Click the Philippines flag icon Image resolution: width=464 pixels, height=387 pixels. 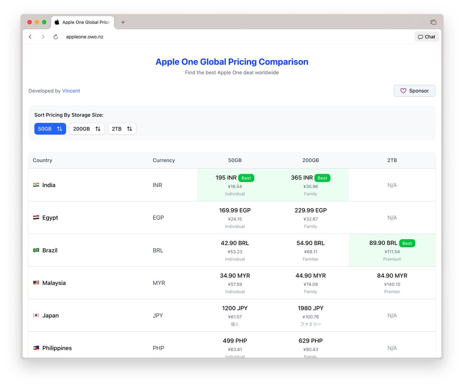36,348
